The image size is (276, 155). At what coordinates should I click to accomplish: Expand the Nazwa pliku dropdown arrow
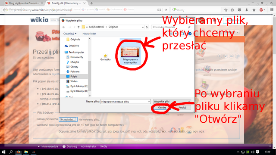coord(149,102)
